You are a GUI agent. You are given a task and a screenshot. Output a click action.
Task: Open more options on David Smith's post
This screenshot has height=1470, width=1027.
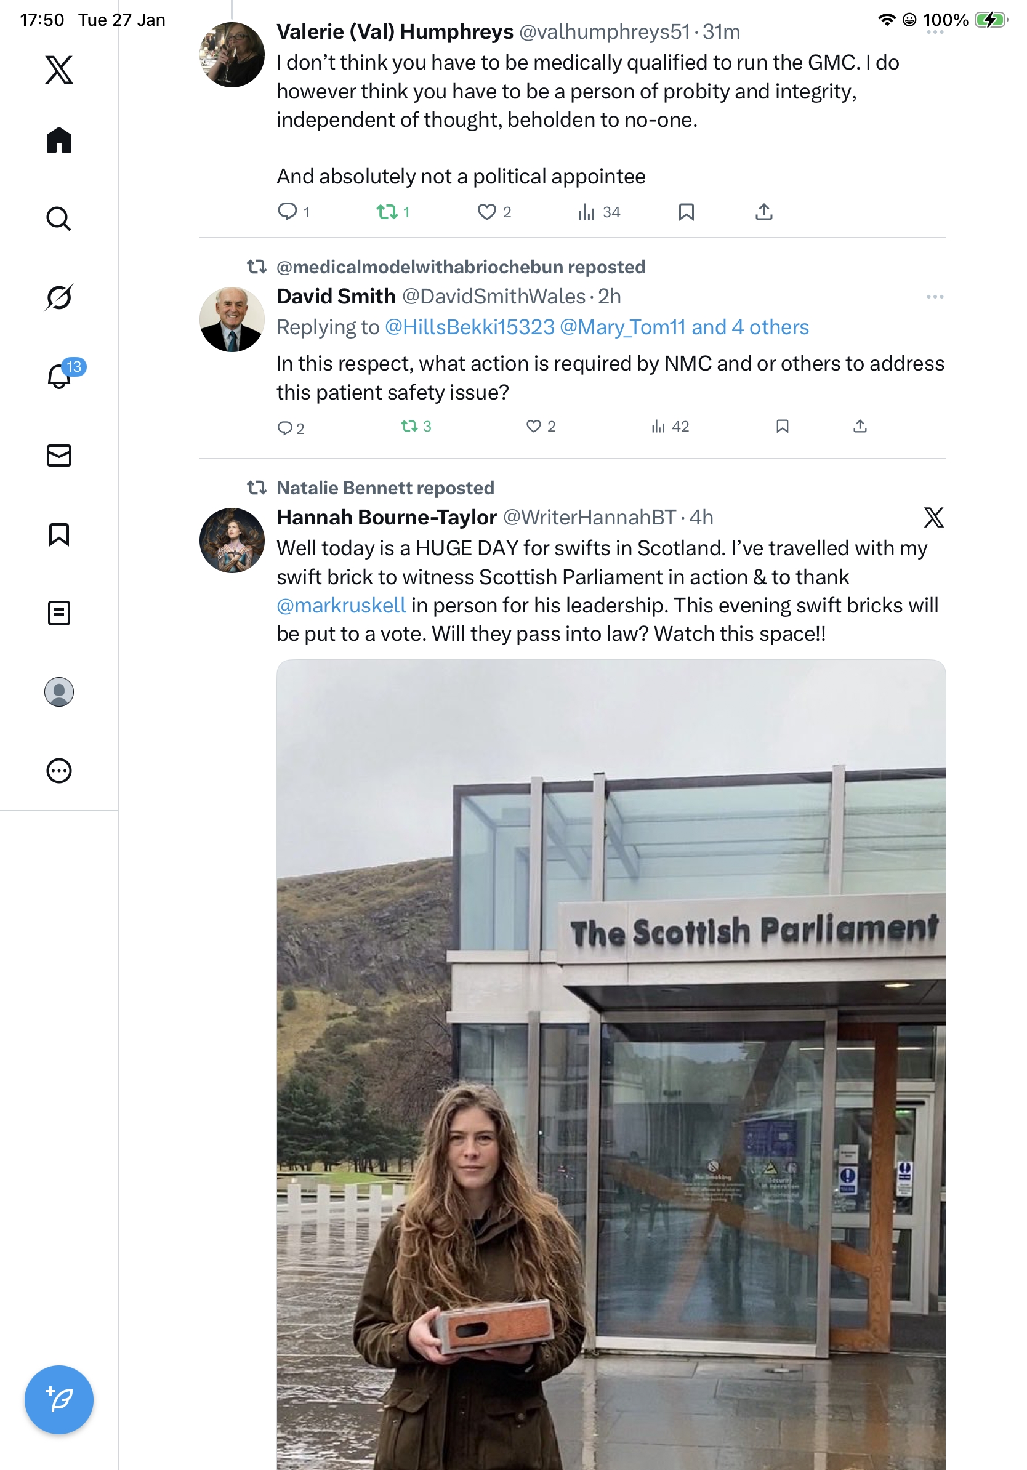coord(934,297)
